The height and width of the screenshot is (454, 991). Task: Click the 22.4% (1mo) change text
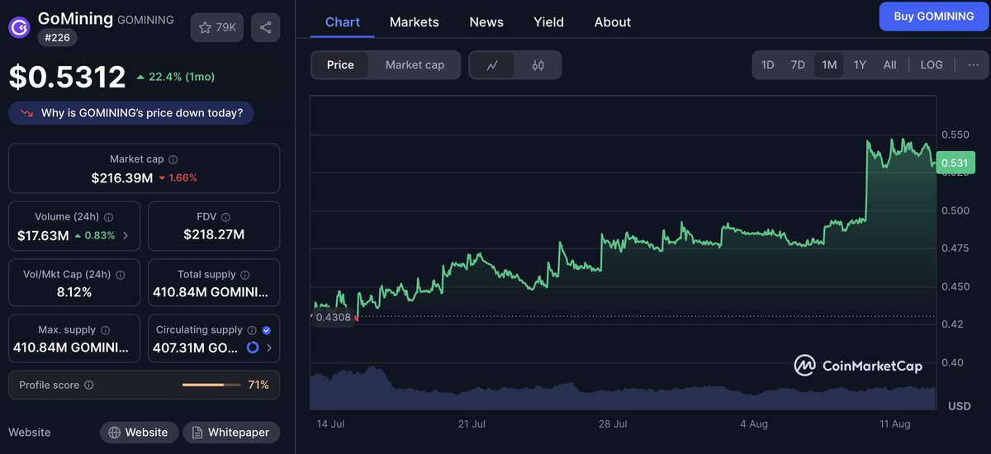pyautogui.click(x=176, y=77)
